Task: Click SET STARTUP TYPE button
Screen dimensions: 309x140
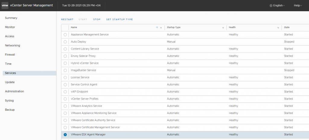Action: pyautogui.click(x=119, y=19)
